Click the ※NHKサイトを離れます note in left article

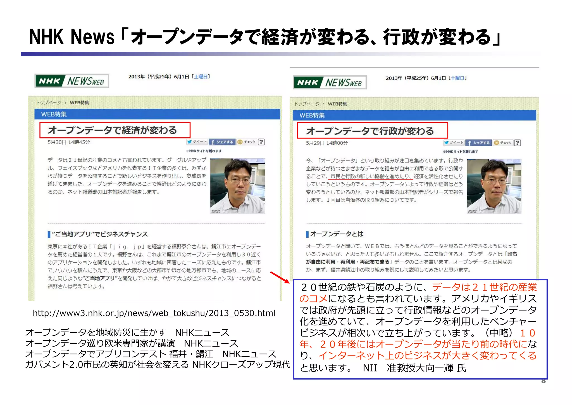coord(204,151)
